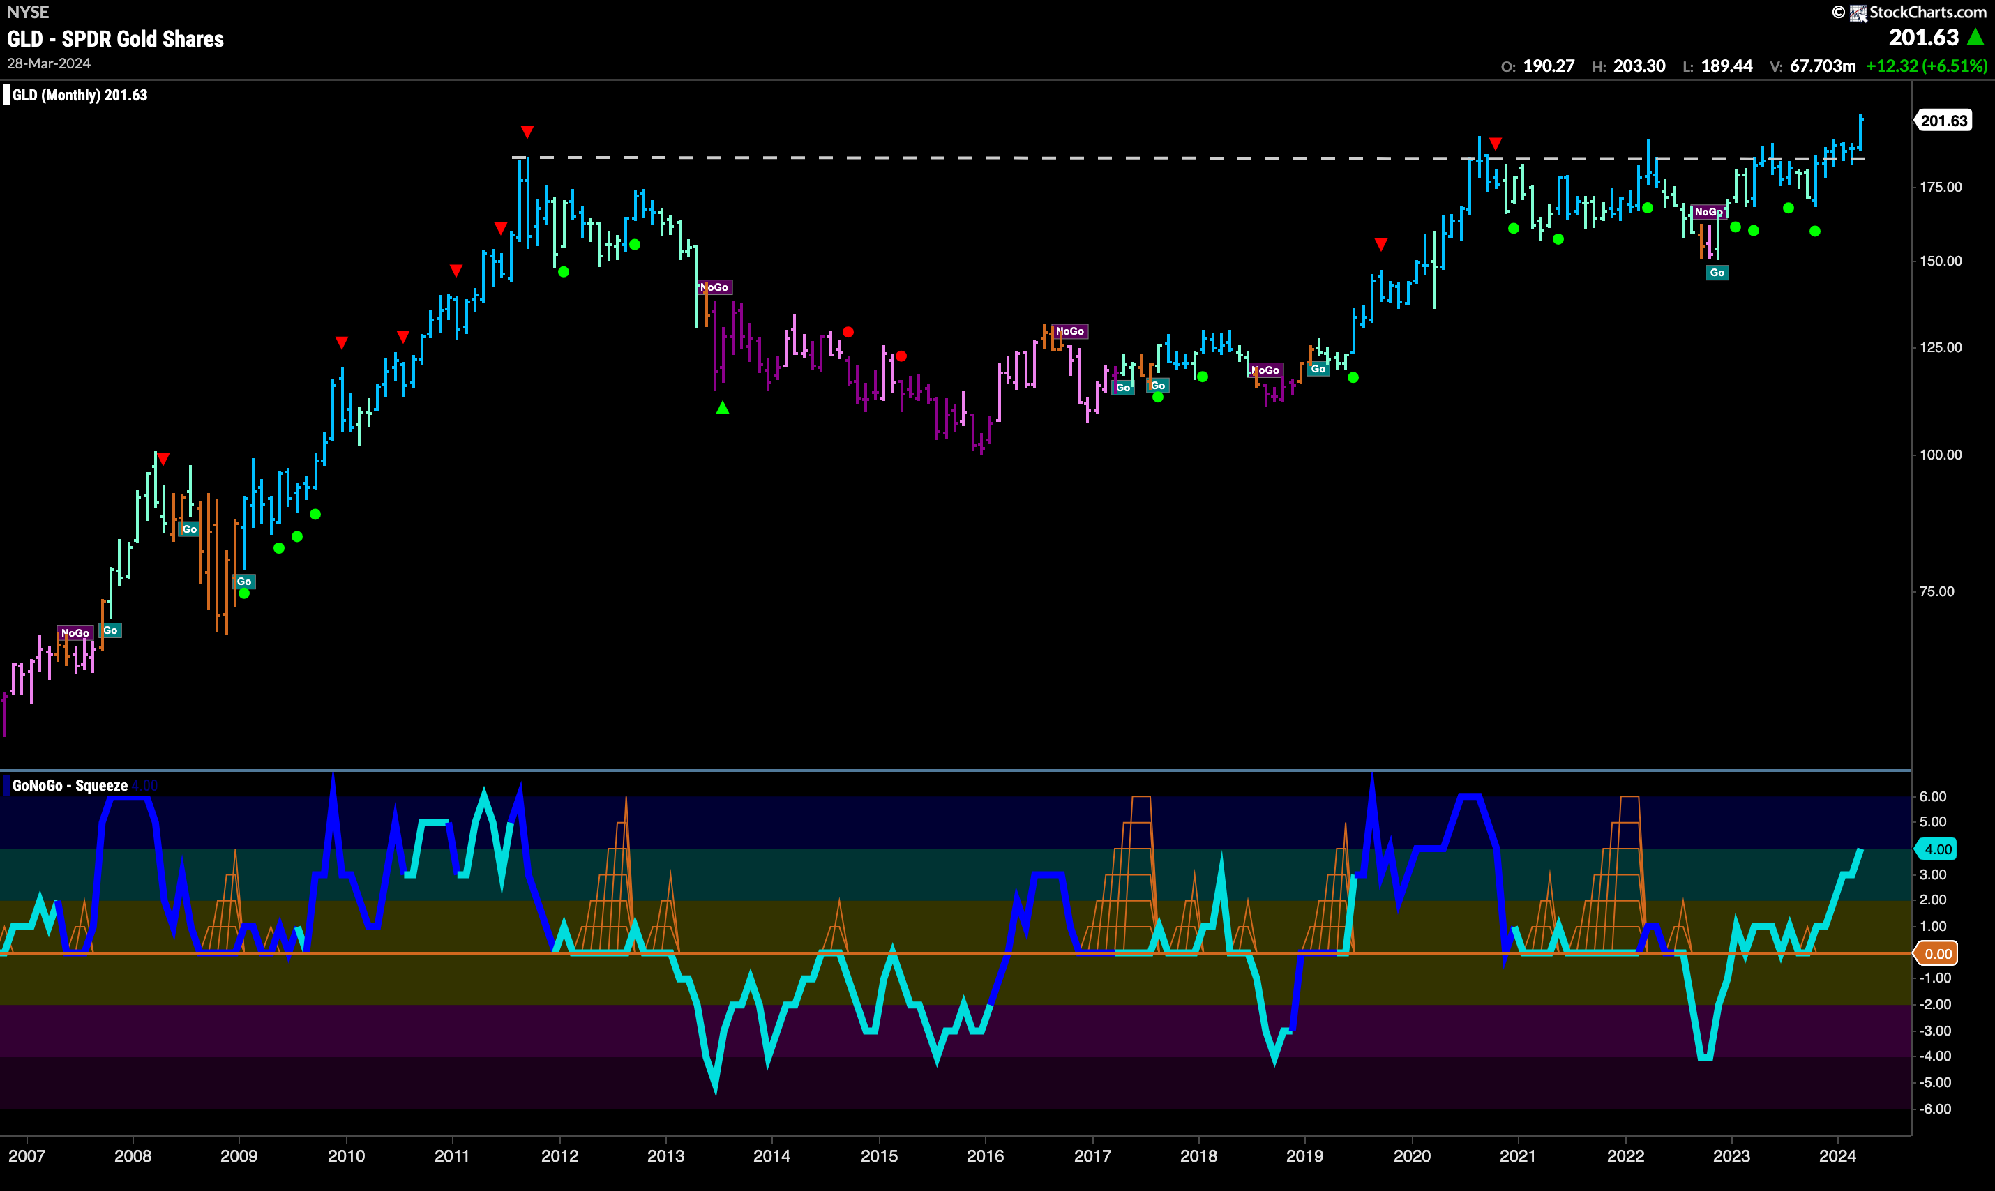The width and height of the screenshot is (1995, 1191).
Task: Click the Go tag in early 2019
Action: (1318, 369)
